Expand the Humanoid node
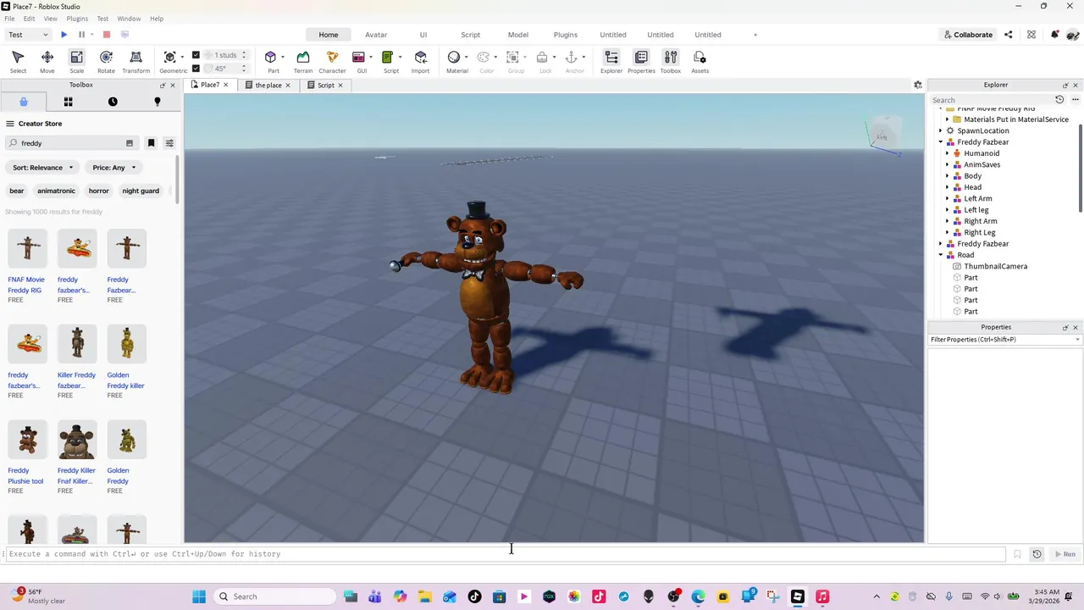Viewport: 1084px width, 610px height. (947, 153)
